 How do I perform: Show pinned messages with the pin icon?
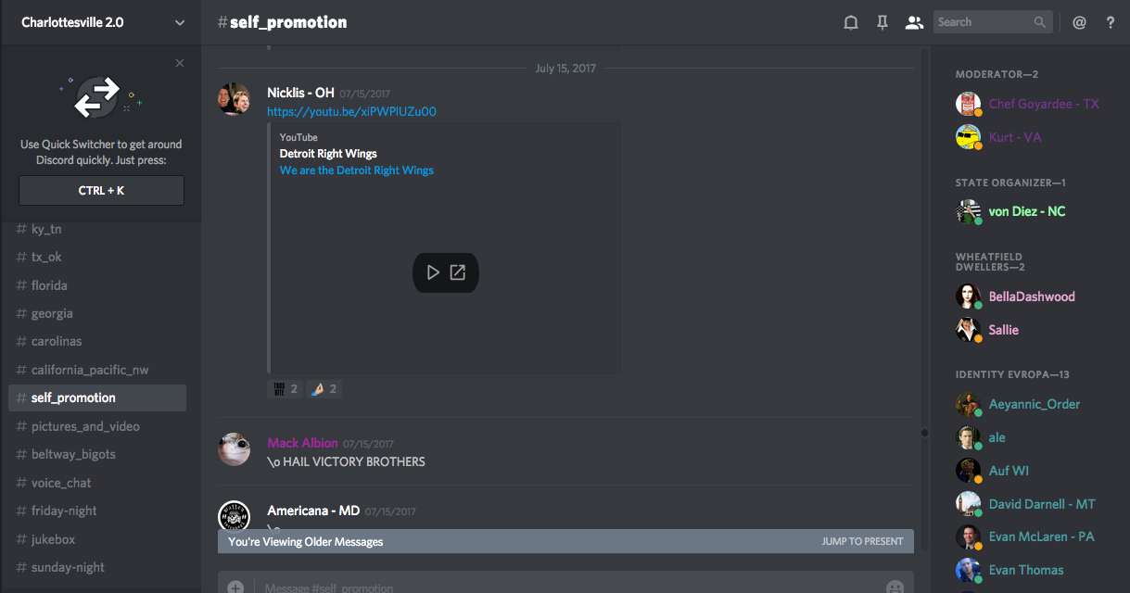[882, 23]
